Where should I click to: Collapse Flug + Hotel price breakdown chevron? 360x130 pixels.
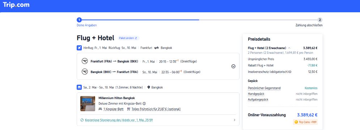point(289,48)
